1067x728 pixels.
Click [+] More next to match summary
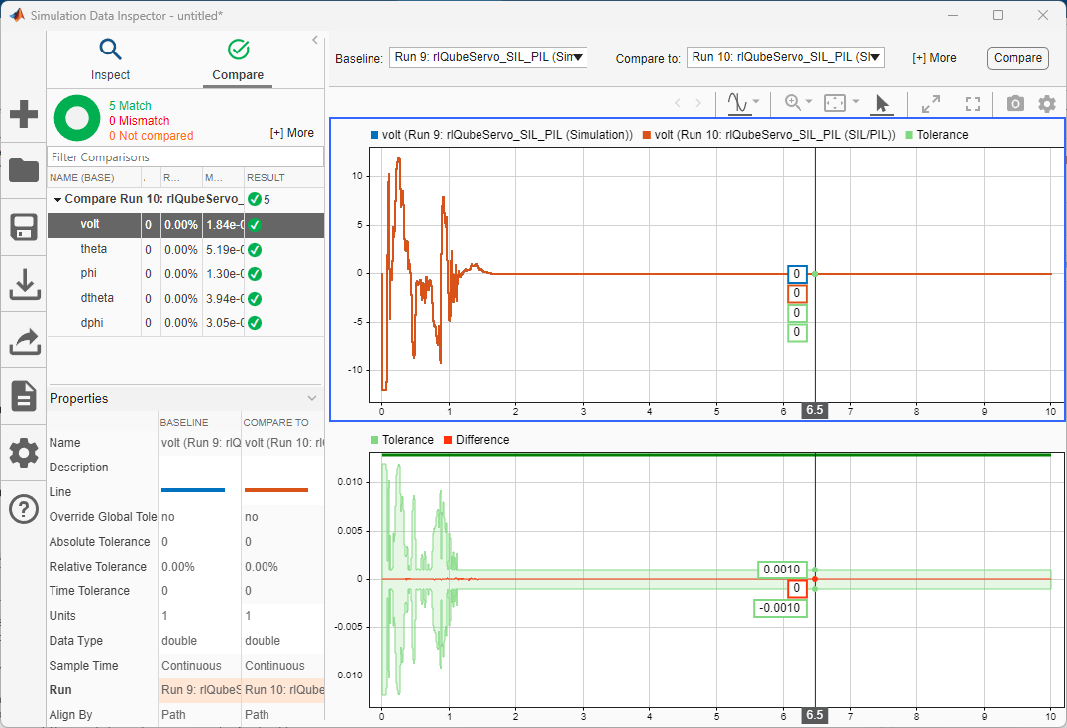[291, 133]
